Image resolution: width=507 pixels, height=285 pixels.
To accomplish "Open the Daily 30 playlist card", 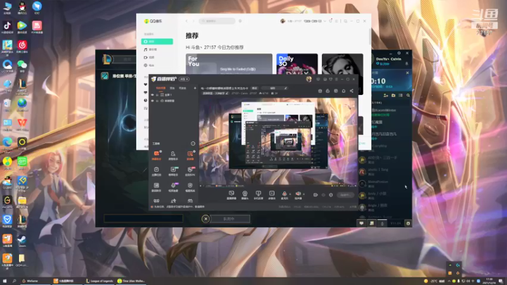I will 297,64.
